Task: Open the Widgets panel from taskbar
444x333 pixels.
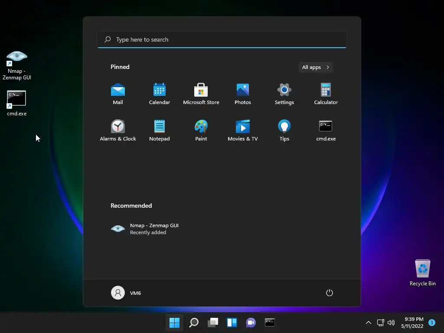Action: [x=232, y=323]
